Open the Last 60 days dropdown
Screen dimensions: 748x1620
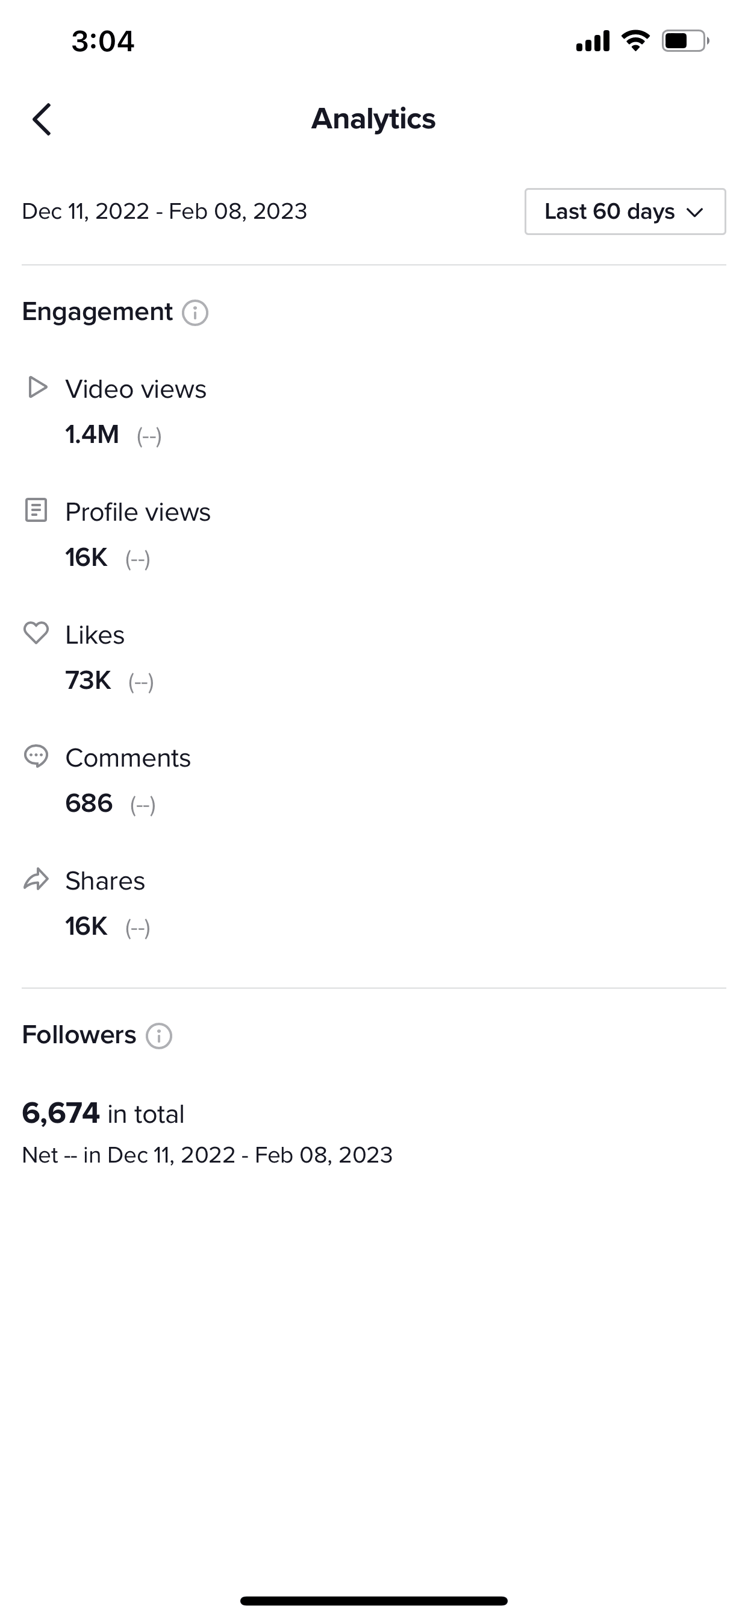625,212
